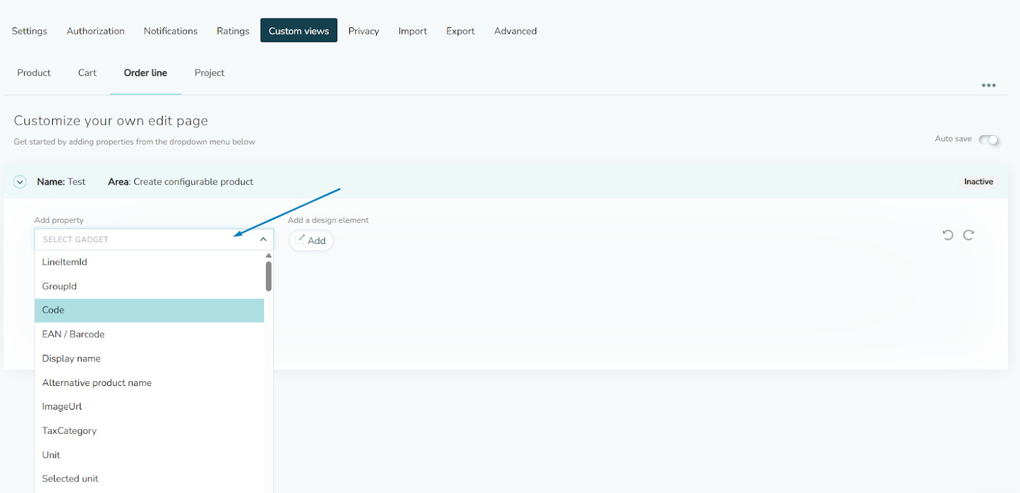Click the scrollbar up arrow in dropdown
The width and height of the screenshot is (1020, 493).
[268, 255]
